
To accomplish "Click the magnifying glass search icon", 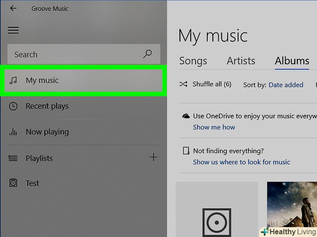I will (148, 54).
